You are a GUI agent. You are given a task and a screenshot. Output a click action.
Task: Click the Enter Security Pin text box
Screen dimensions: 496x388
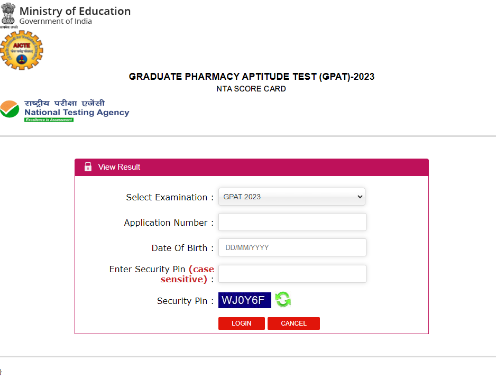click(292, 274)
